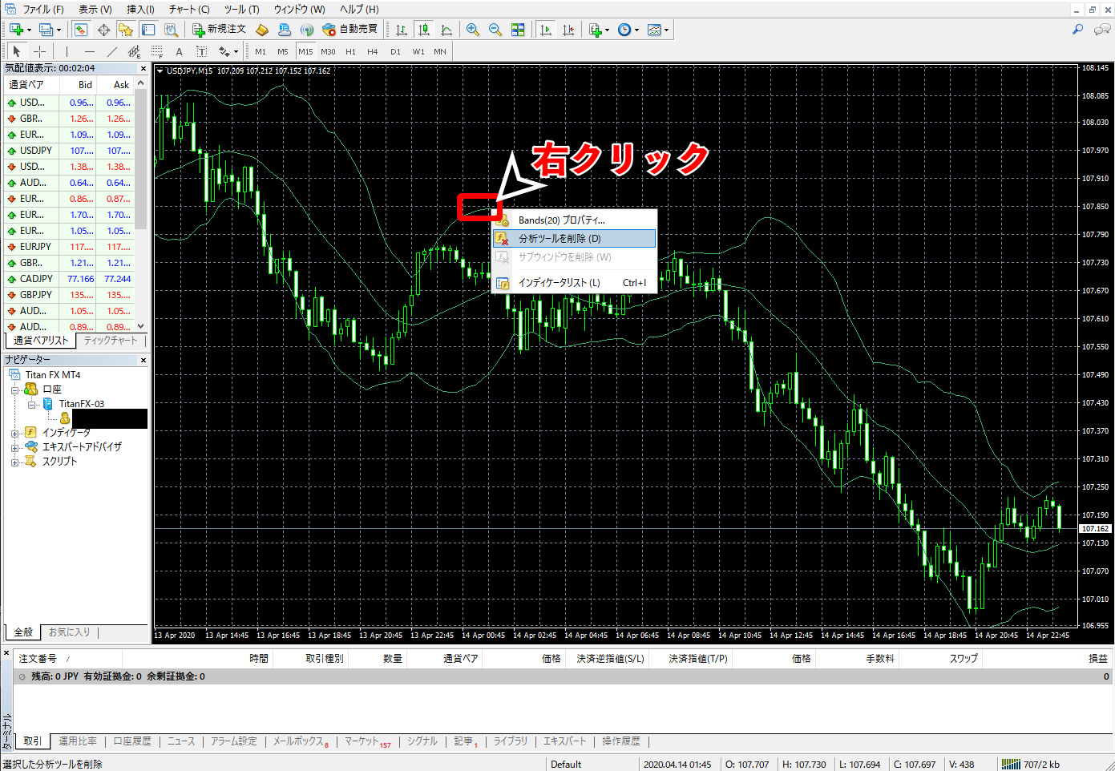Select the text label tool
Screen dimensions: 1115x771
tap(201, 51)
